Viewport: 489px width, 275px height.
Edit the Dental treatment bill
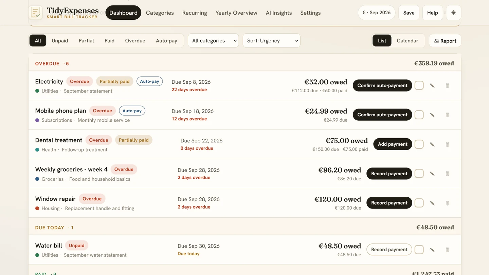[432, 144]
